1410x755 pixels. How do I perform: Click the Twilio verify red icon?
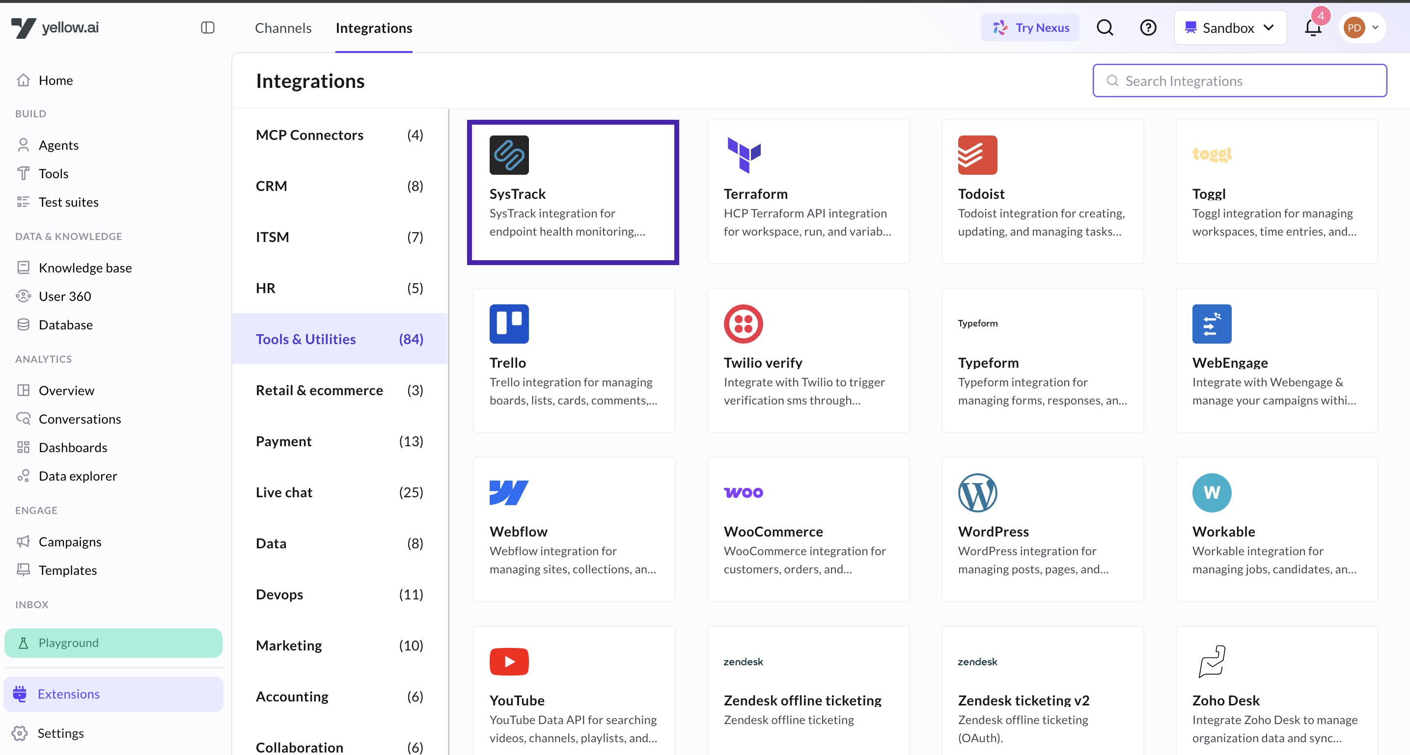(x=744, y=324)
